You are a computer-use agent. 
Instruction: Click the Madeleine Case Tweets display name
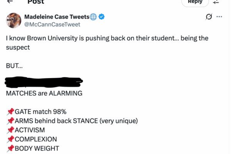[x=57, y=17]
